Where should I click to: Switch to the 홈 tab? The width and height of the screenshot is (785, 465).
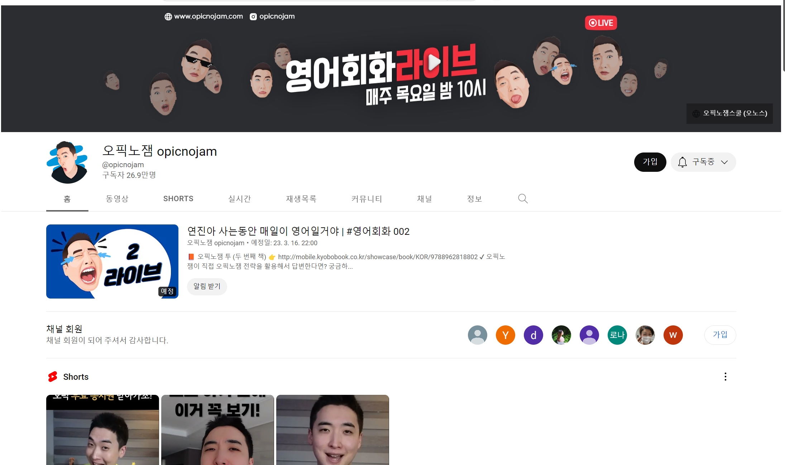point(67,199)
